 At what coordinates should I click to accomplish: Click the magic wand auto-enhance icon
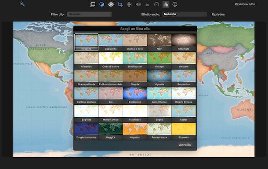tap(22, 4)
